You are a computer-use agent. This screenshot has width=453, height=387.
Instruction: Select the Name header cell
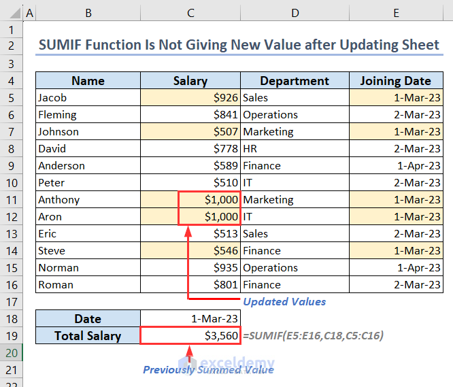(x=88, y=81)
